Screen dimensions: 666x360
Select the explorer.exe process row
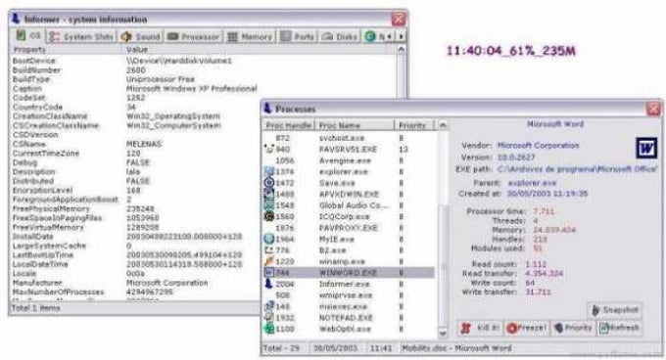pyautogui.click(x=349, y=172)
